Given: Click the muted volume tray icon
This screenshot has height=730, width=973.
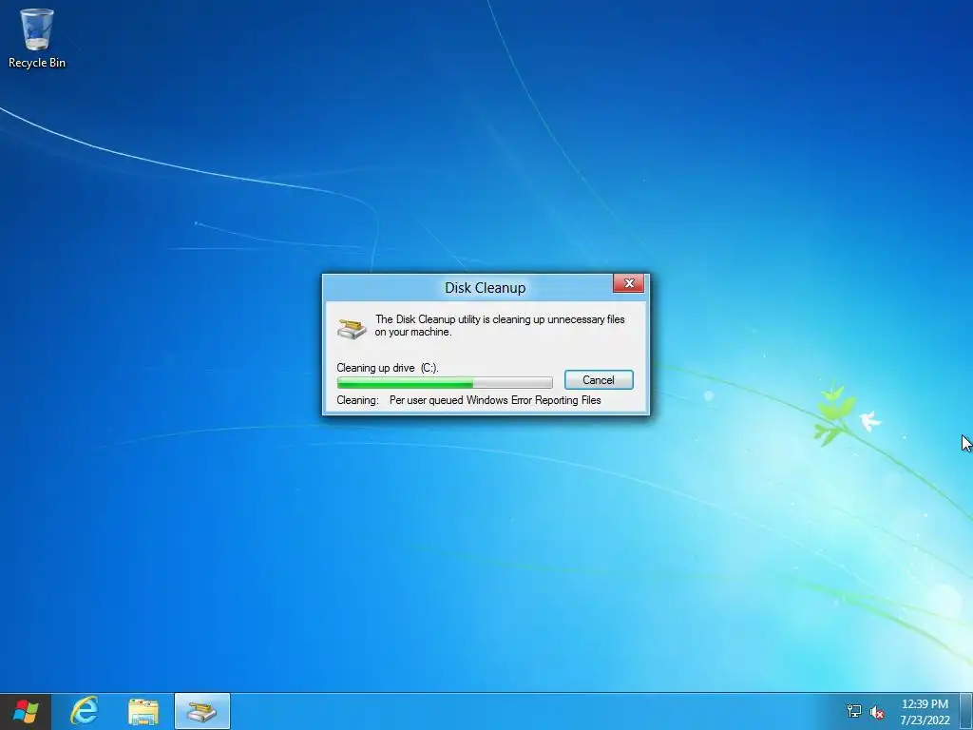Looking at the screenshot, I should pos(877,712).
